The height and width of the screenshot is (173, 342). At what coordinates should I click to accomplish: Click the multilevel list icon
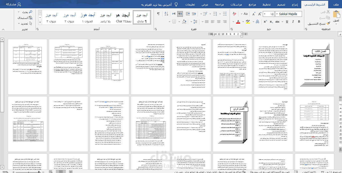[205, 14]
